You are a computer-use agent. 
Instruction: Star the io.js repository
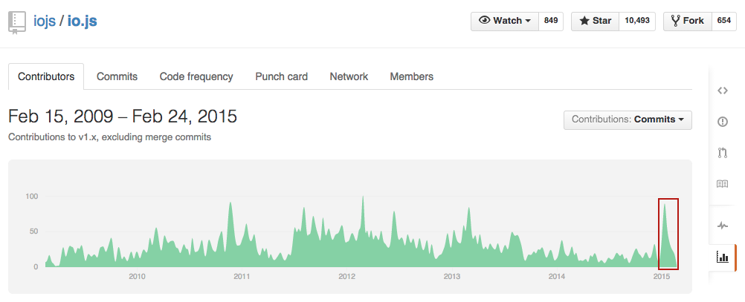click(596, 21)
